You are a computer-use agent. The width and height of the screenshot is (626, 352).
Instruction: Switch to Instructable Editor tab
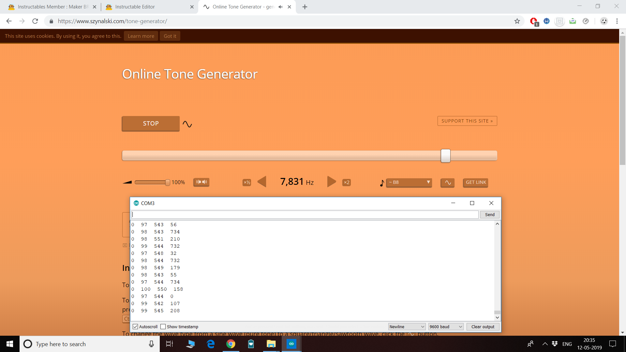tap(149, 7)
